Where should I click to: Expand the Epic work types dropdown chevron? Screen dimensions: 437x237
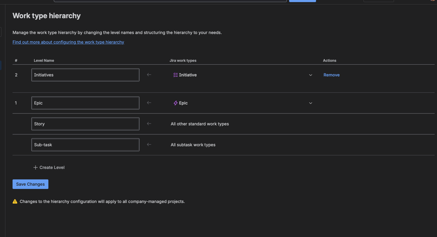click(310, 103)
